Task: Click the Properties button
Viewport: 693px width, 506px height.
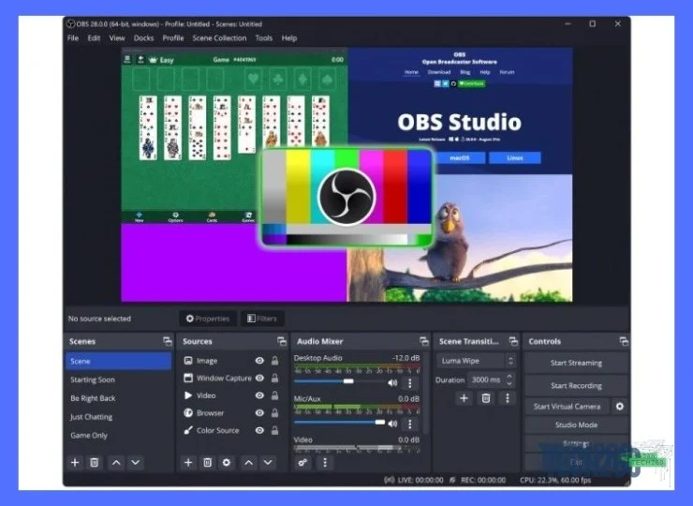Action: (208, 319)
